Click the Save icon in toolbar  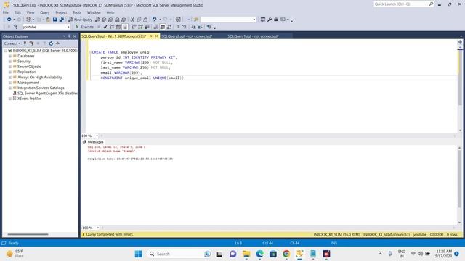[x=55, y=20]
